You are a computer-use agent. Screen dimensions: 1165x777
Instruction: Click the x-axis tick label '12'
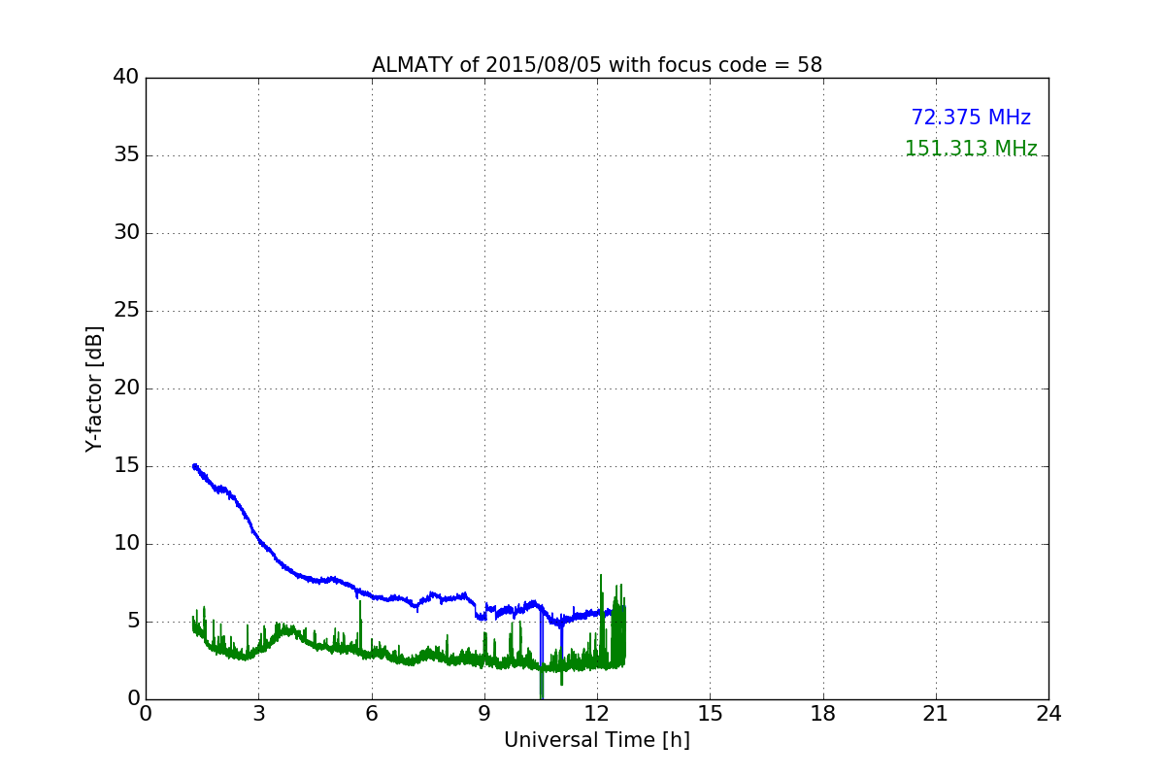[597, 713]
